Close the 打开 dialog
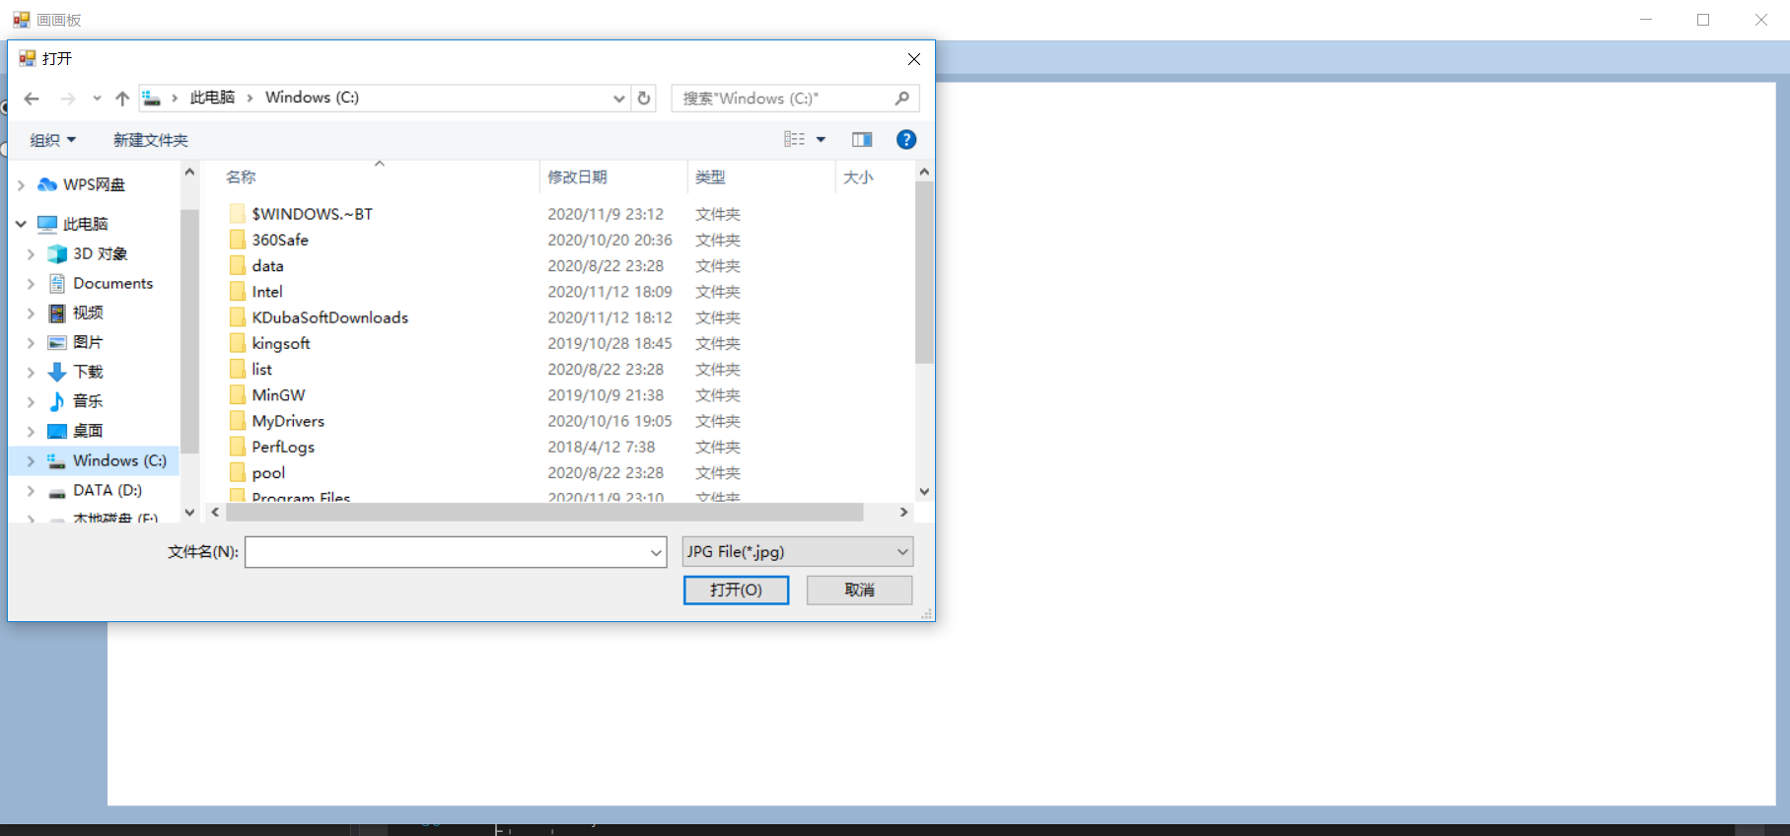 (914, 59)
